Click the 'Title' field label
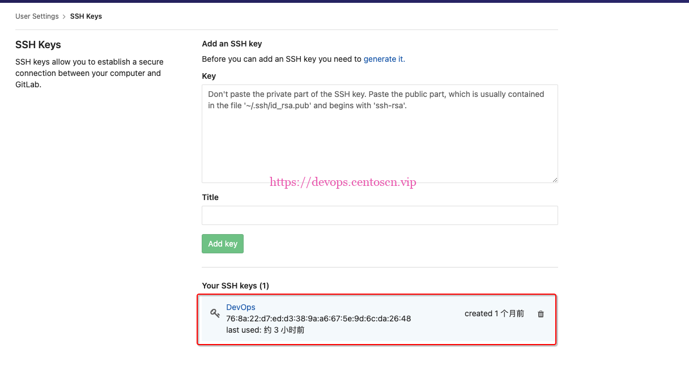The image size is (689, 365). (210, 197)
